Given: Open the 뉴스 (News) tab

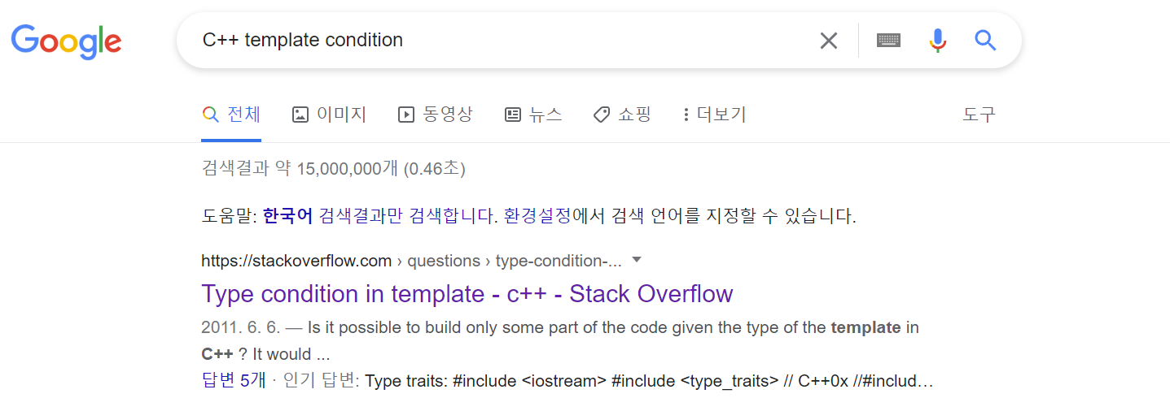Looking at the screenshot, I should coord(533,115).
